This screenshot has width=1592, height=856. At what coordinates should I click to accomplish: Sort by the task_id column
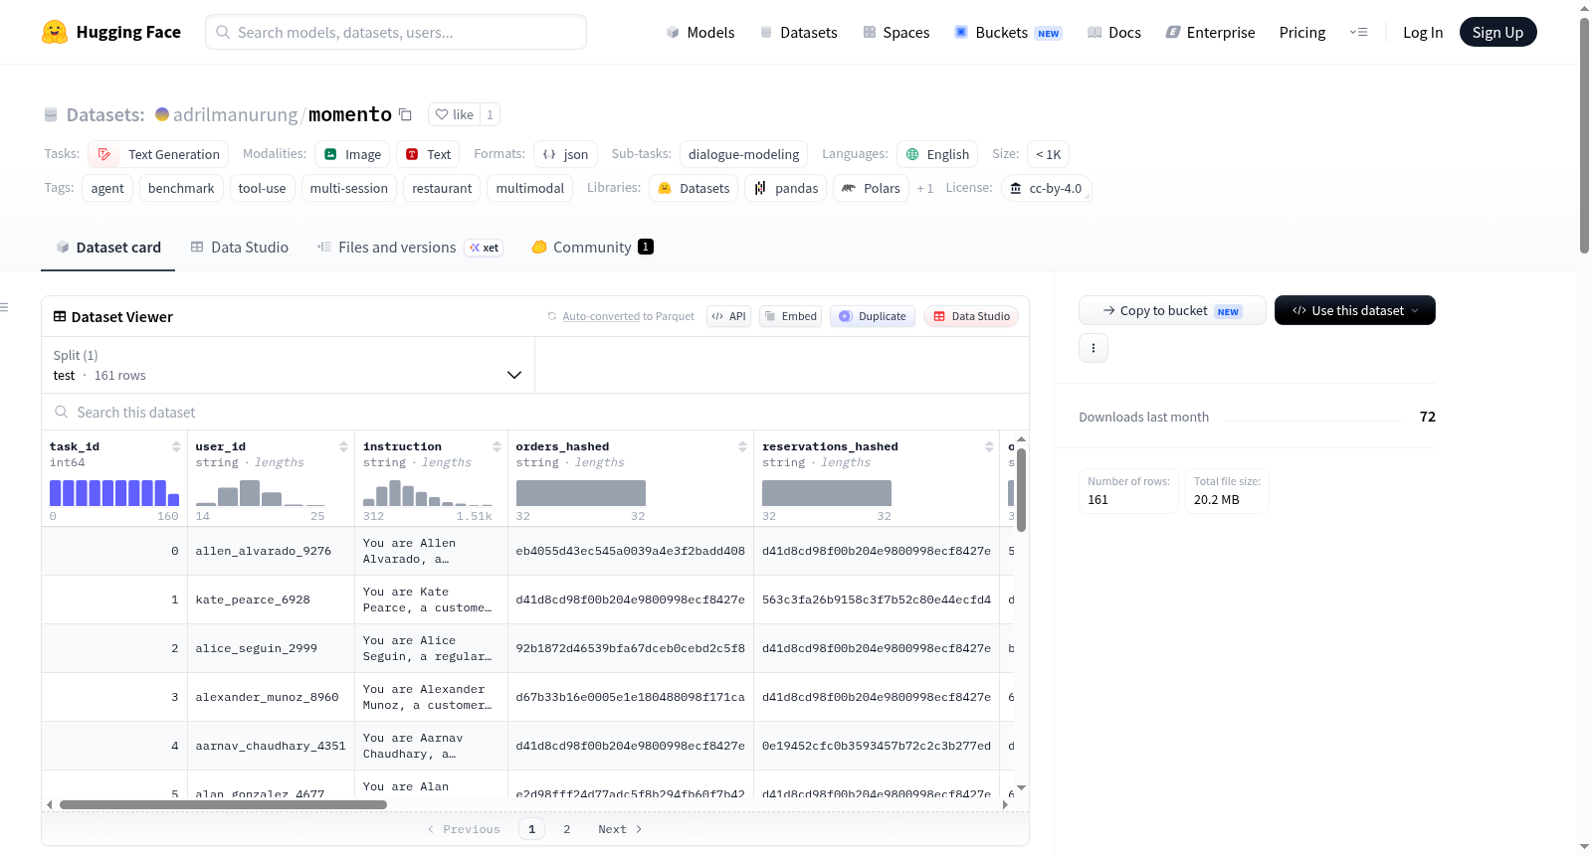click(x=176, y=446)
